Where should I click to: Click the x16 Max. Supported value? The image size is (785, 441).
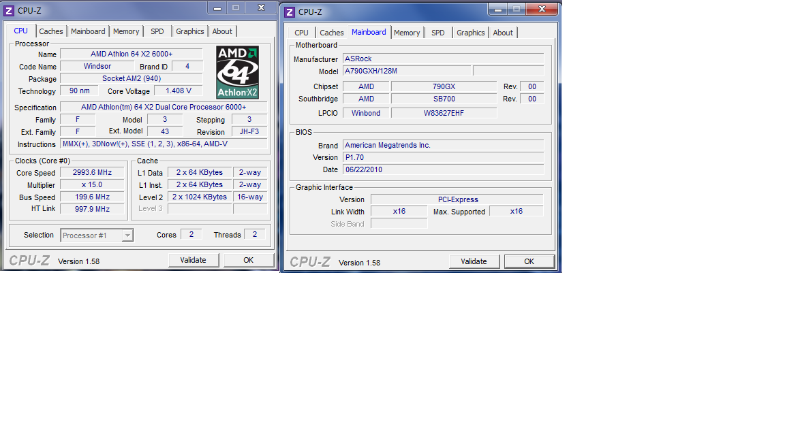tap(516, 211)
